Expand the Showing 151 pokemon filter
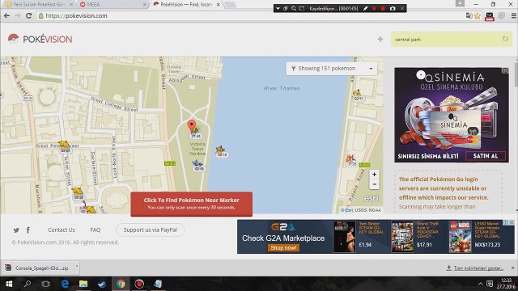The width and height of the screenshot is (518, 291). click(x=332, y=68)
